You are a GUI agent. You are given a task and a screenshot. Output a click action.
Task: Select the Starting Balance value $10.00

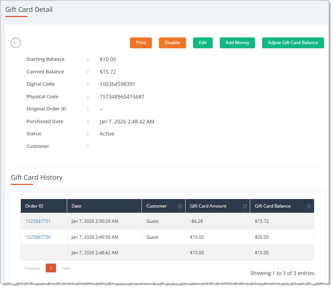coord(108,59)
